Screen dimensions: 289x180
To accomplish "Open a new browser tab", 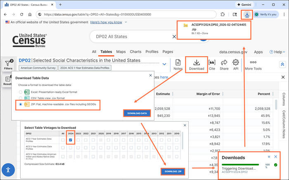I will [60, 5].
